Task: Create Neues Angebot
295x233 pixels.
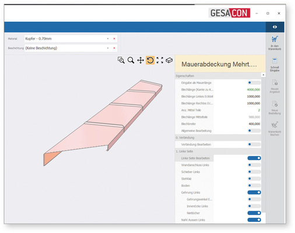Action: point(275,86)
